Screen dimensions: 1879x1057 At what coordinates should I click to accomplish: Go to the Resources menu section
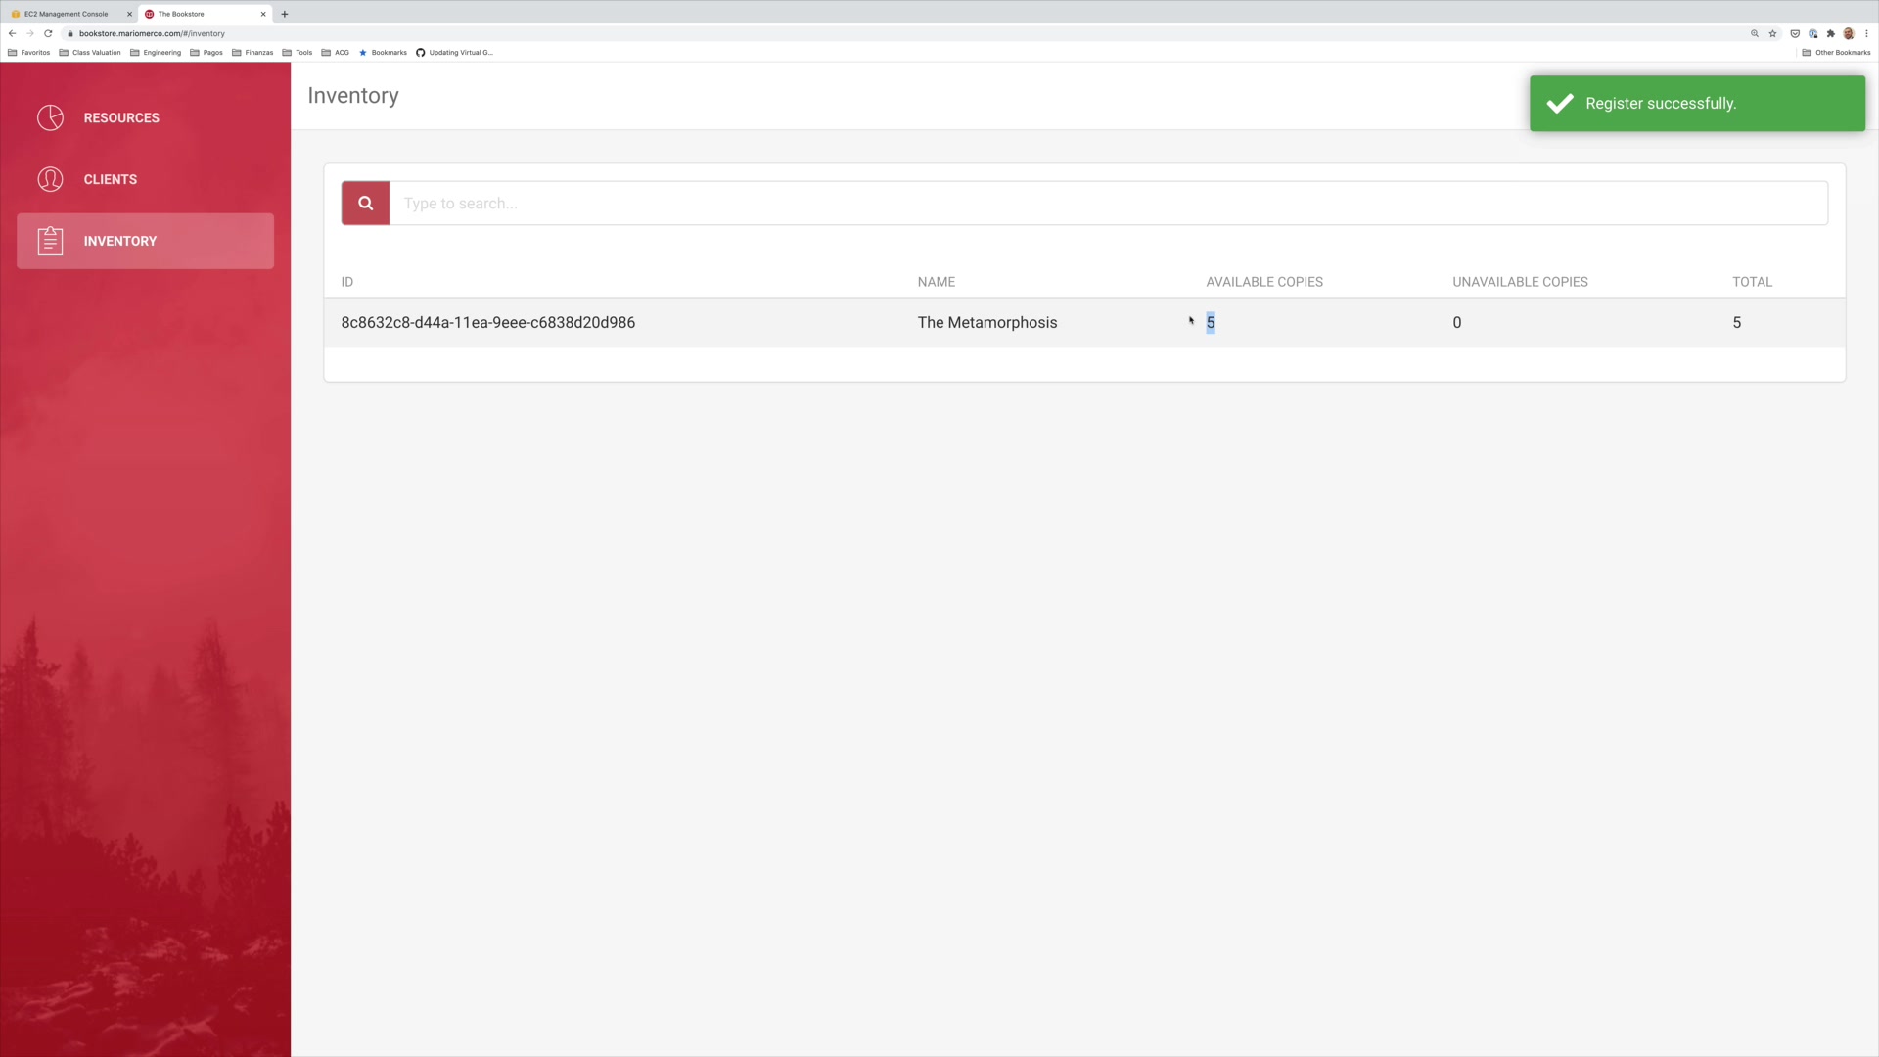pyautogui.click(x=121, y=117)
